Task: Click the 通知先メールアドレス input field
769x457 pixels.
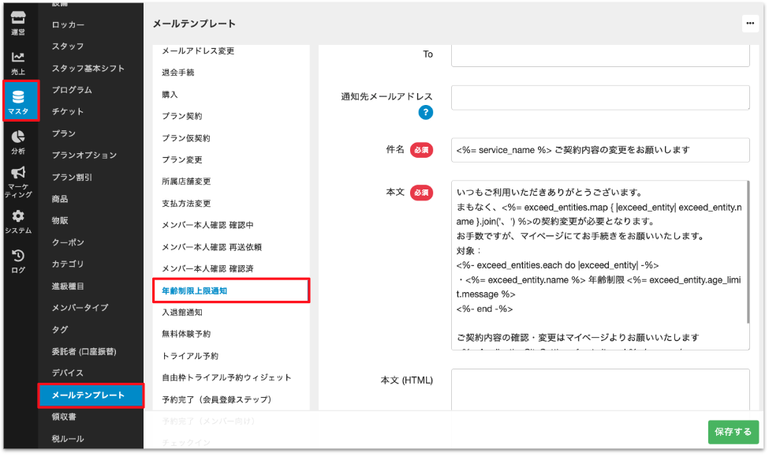Action: click(599, 98)
